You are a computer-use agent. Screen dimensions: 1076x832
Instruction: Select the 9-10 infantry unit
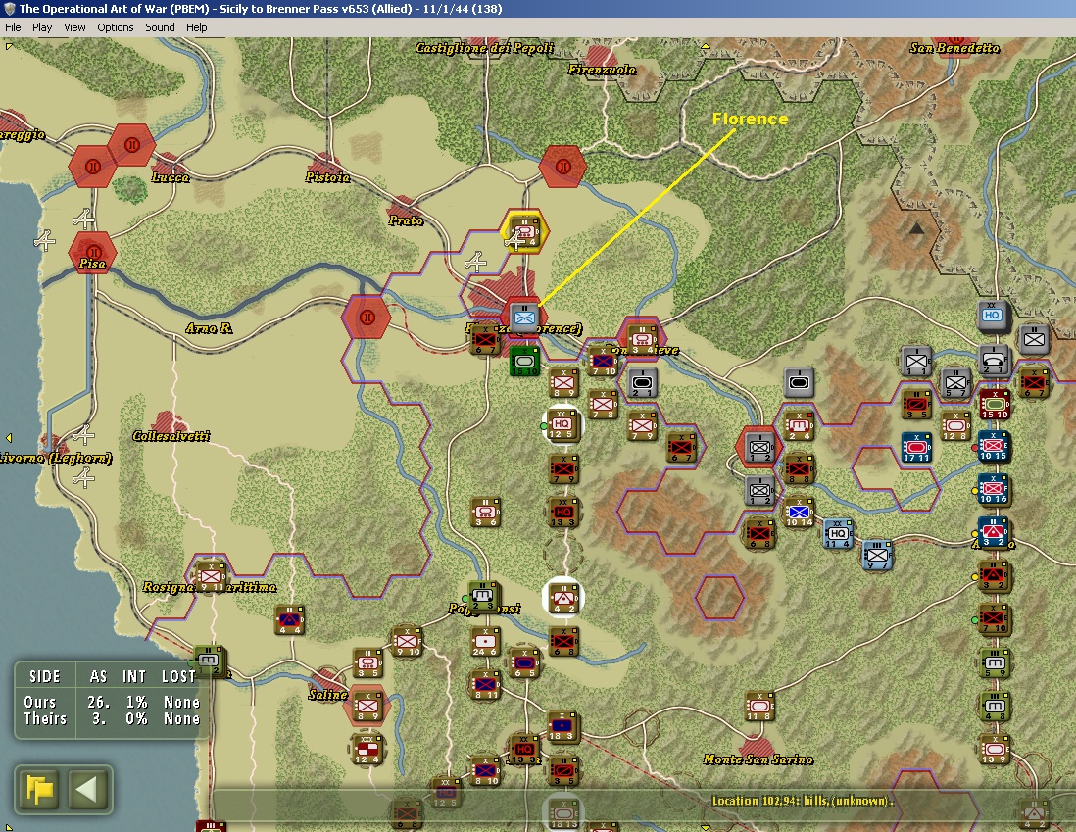(x=407, y=642)
